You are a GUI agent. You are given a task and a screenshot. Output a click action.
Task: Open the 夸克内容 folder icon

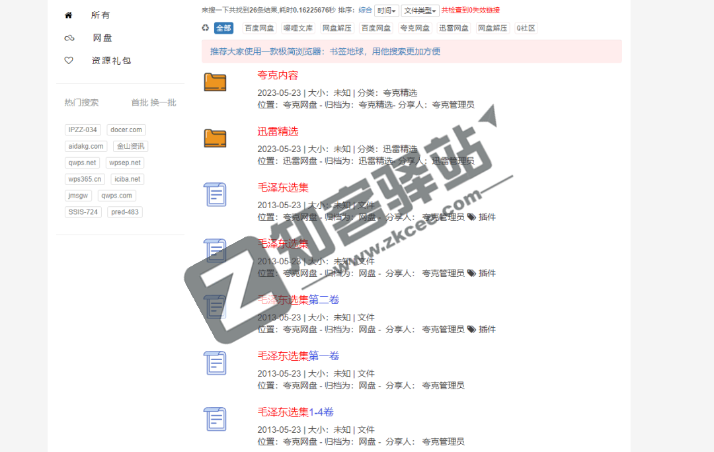pyautogui.click(x=215, y=82)
